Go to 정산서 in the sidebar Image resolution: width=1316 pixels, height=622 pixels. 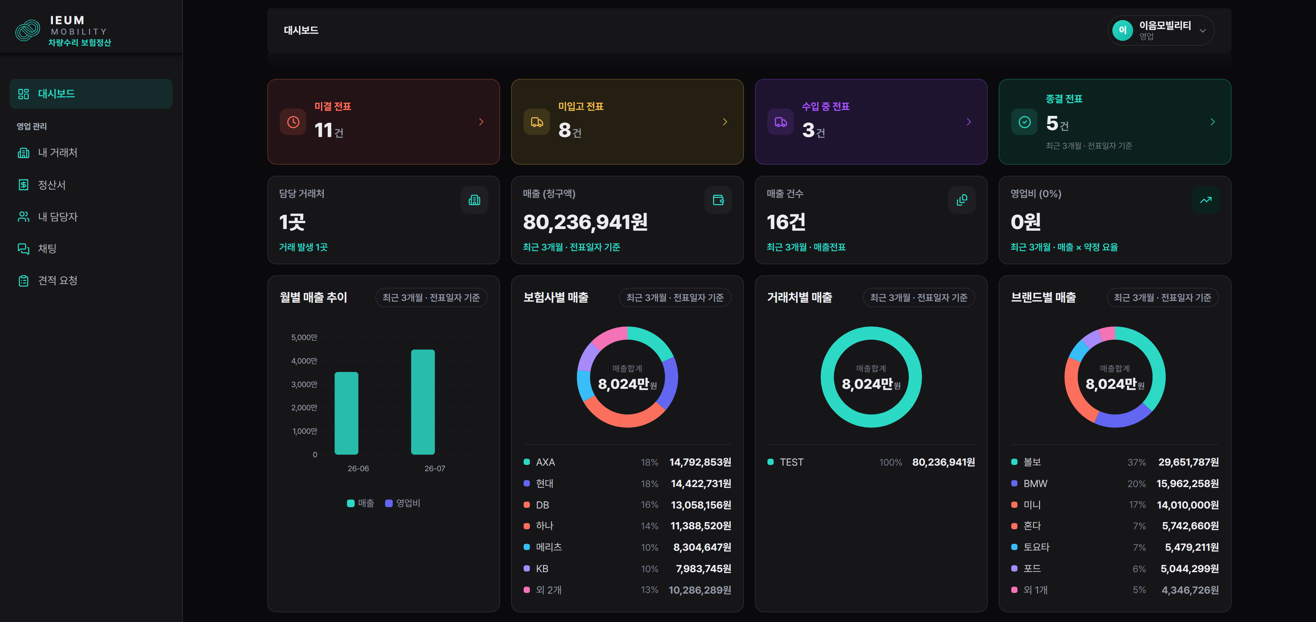click(x=91, y=185)
